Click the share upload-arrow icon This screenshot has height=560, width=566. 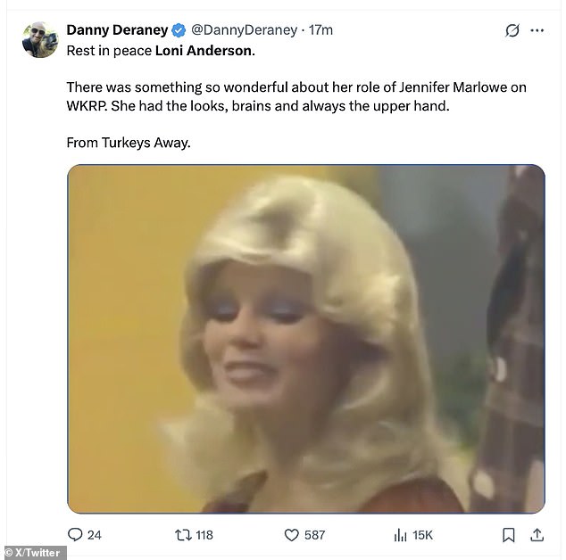pos(537,535)
